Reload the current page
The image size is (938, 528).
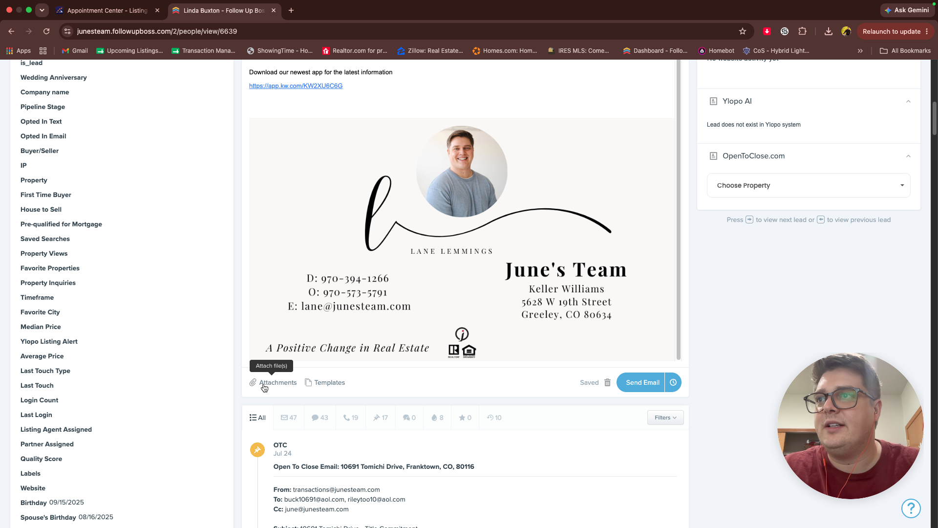point(46,31)
